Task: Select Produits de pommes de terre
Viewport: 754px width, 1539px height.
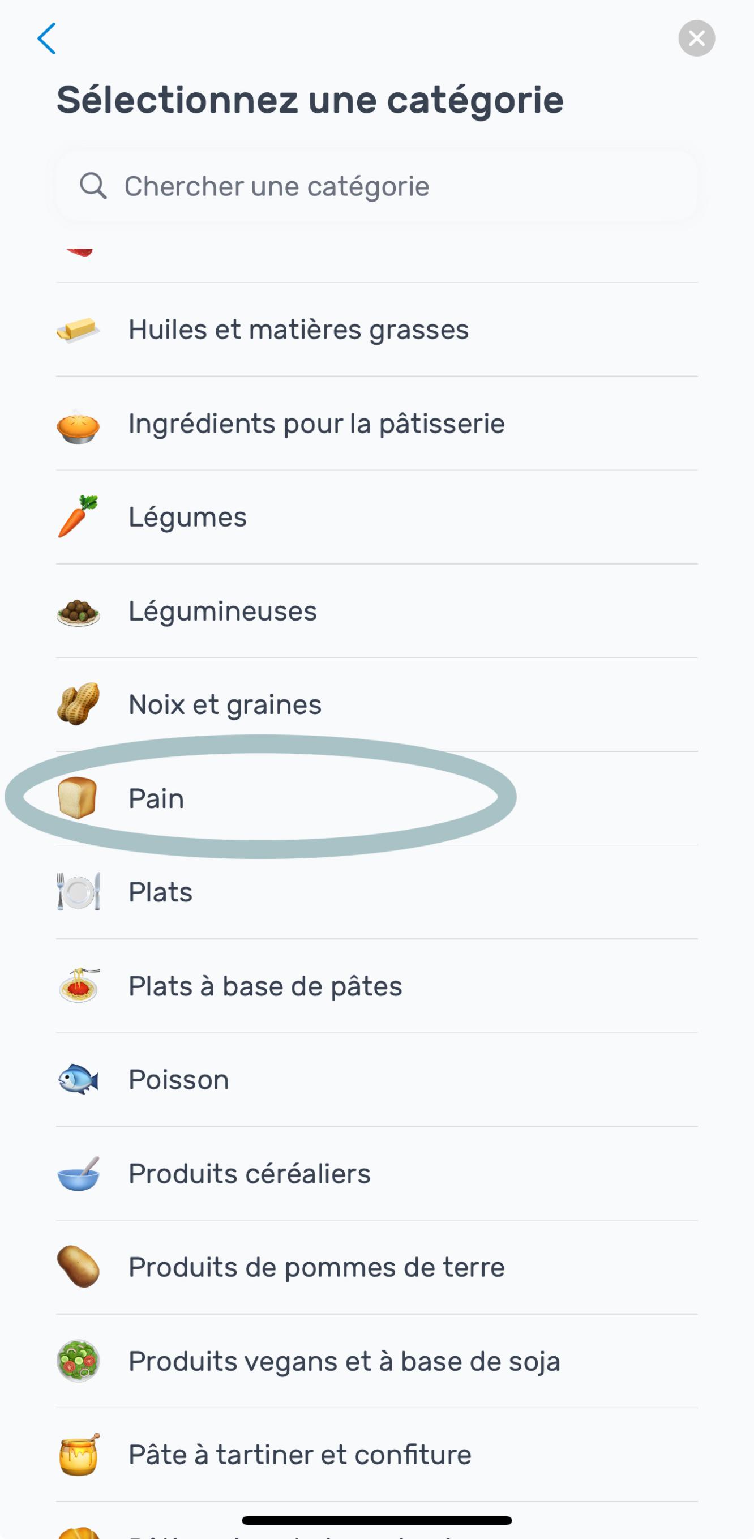Action: 316,1267
